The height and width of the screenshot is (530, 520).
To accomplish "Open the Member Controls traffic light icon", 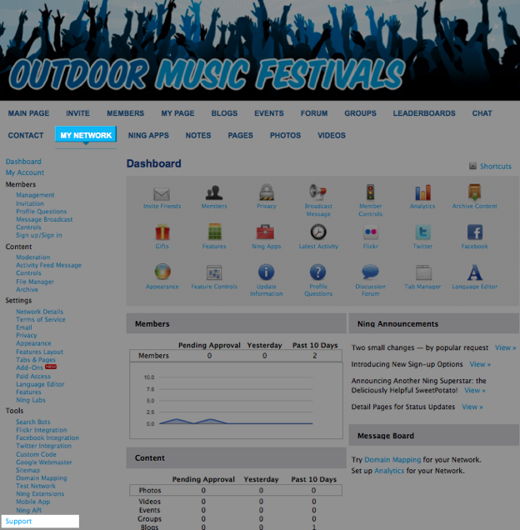I will click(371, 192).
